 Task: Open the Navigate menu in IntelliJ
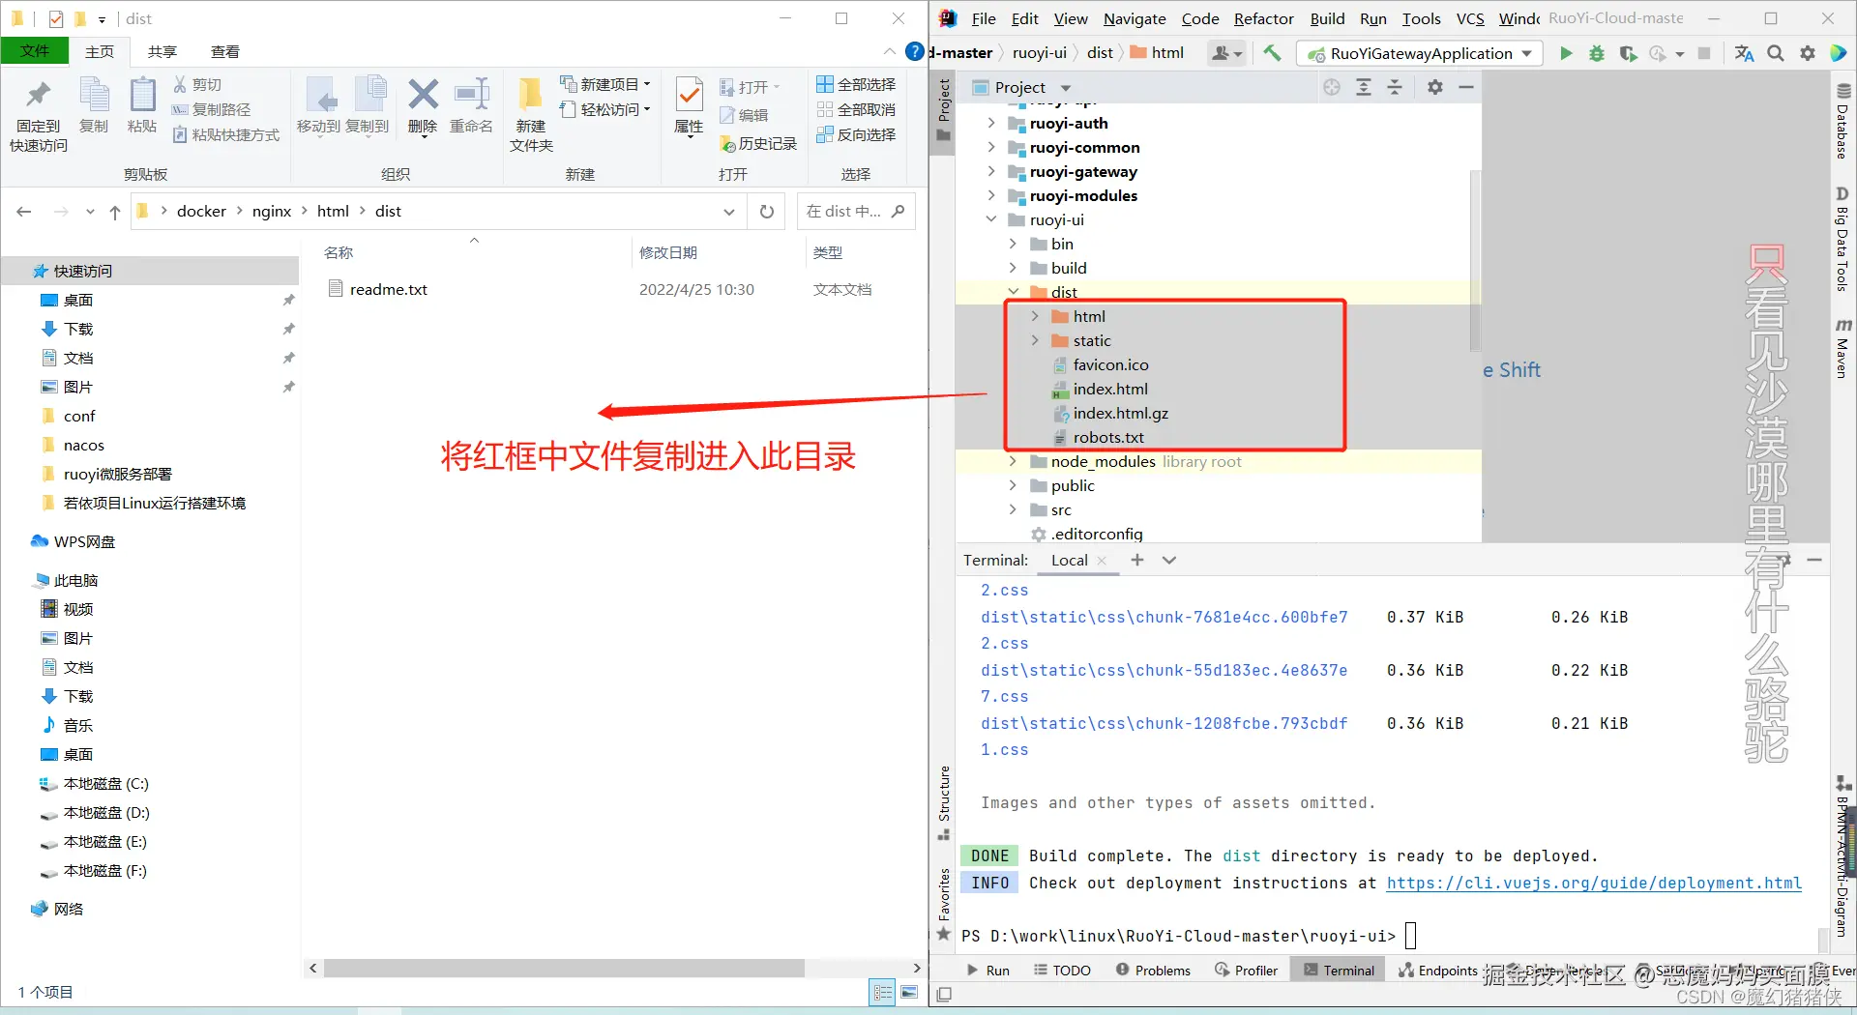(x=1135, y=18)
